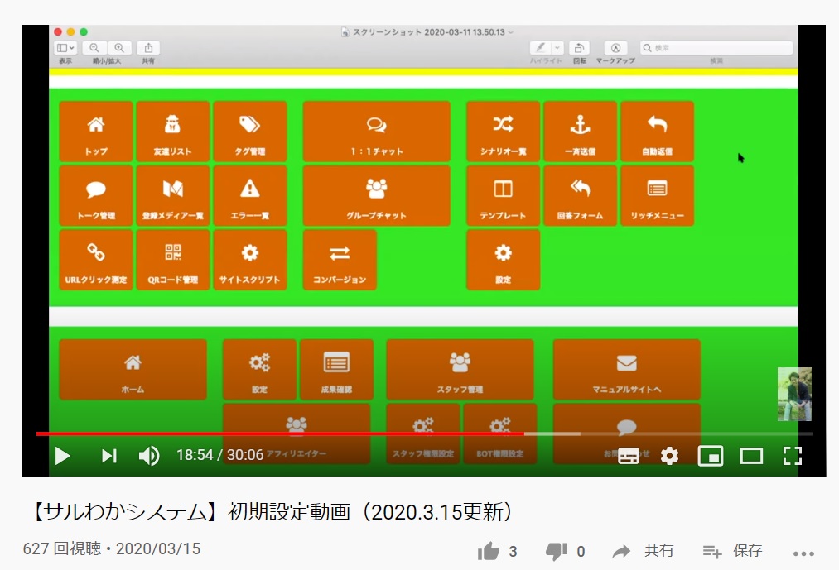839x570 pixels.
Task: Enable the miniplayer
Action: click(711, 456)
